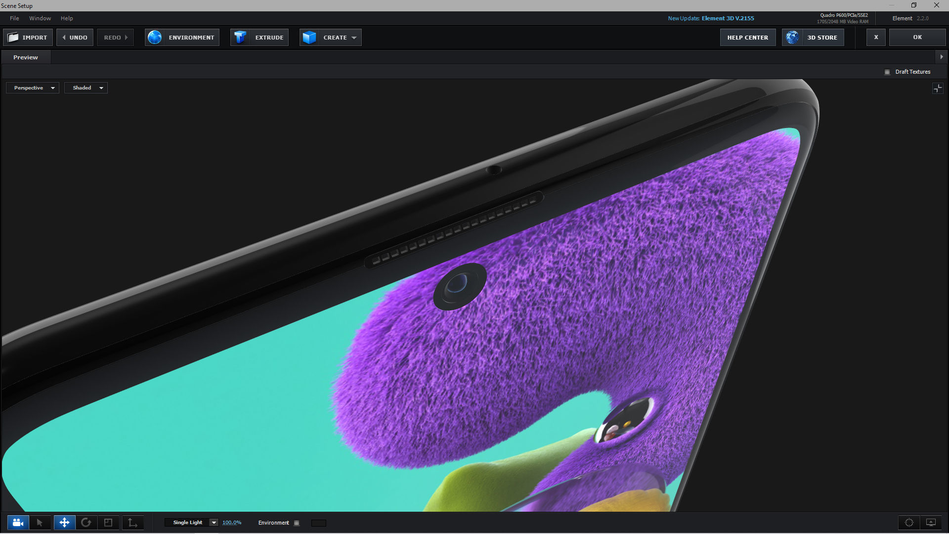Activate the rotate transform tool
The image size is (949, 534).
(86, 523)
